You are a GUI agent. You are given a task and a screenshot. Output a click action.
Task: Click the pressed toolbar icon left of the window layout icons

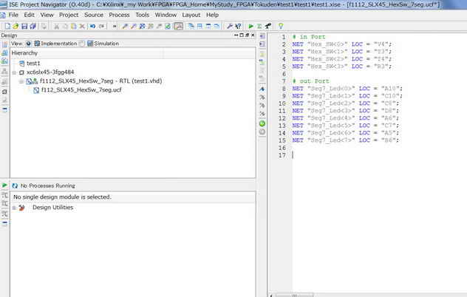[x=178, y=26]
